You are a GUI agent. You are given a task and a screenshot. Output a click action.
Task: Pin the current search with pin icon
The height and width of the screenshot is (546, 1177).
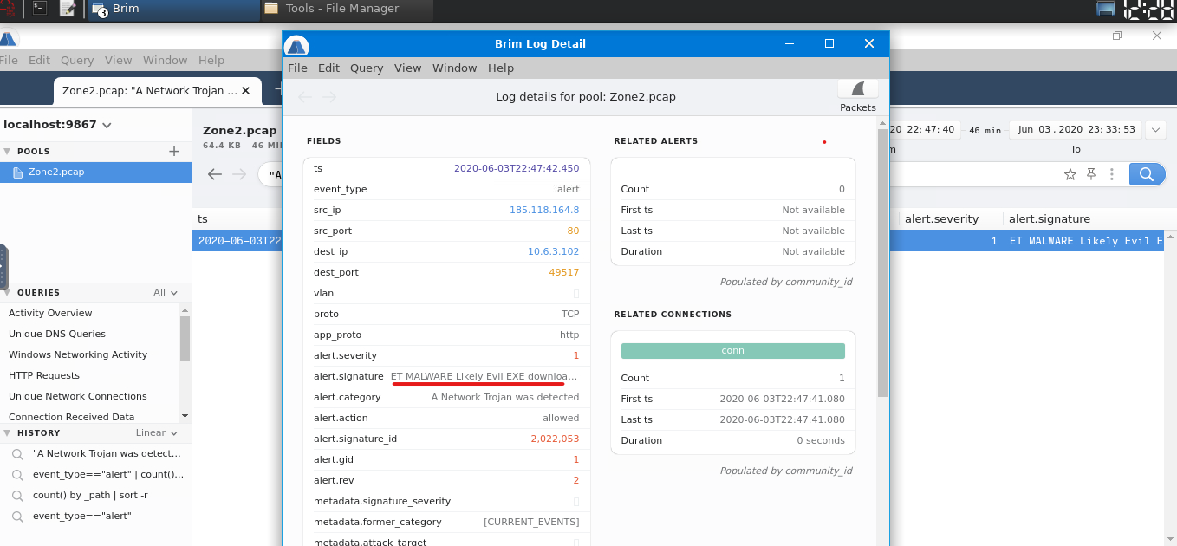click(1091, 174)
